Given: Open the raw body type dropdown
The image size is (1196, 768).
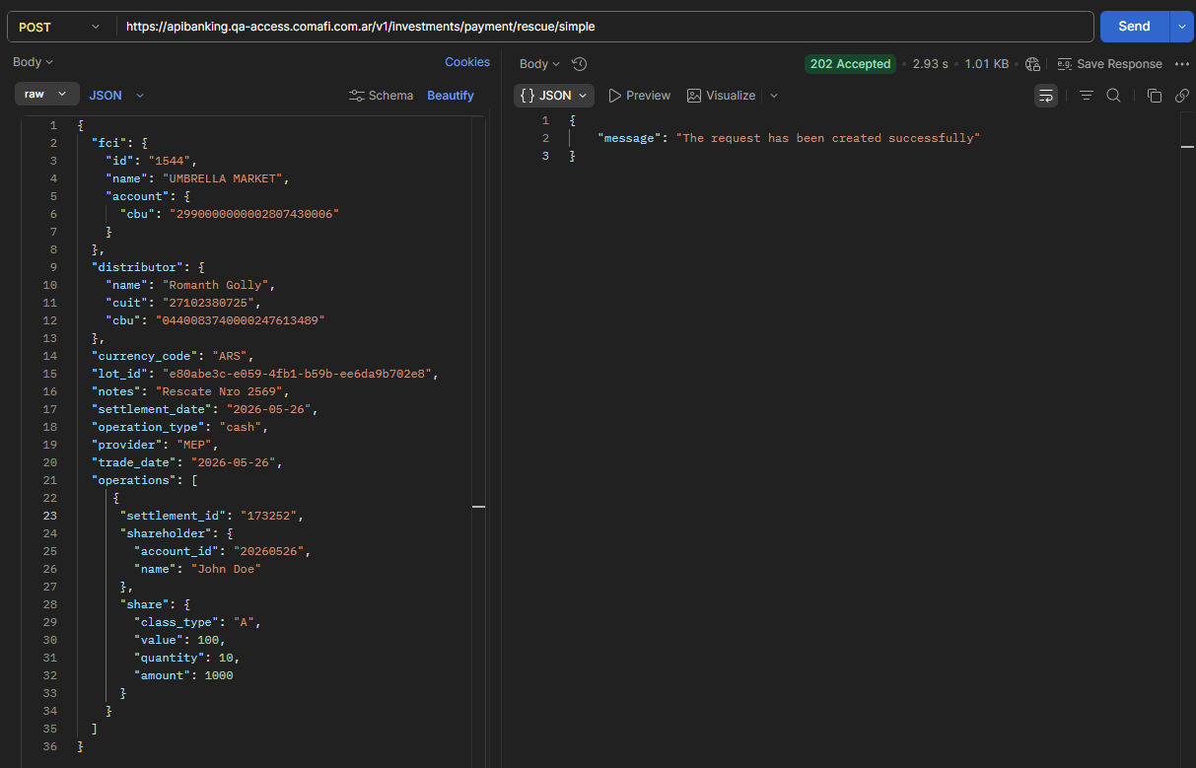Looking at the screenshot, I should (46, 95).
